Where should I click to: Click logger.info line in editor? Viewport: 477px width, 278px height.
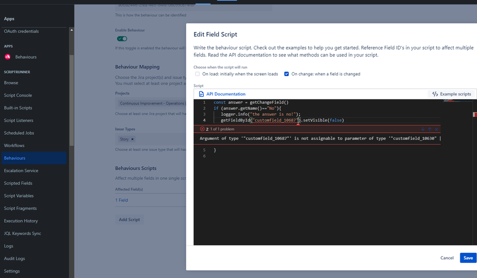[260, 114]
